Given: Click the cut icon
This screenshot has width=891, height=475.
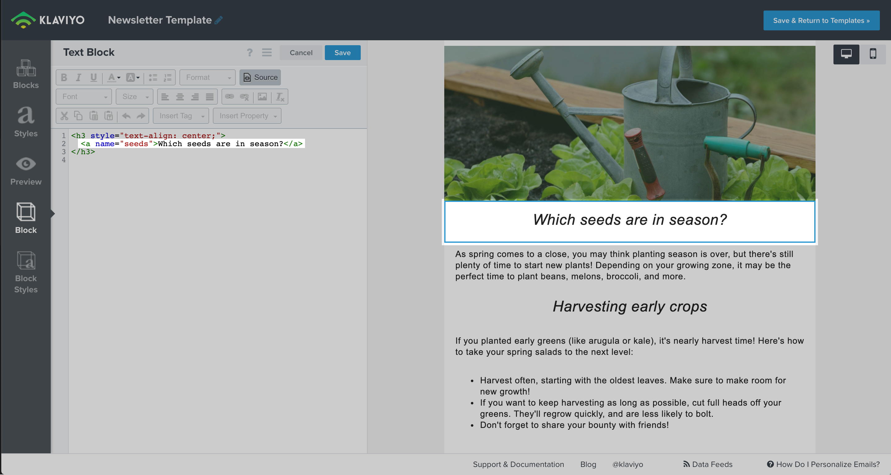Looking at the screenshot, I should [64, 115].
